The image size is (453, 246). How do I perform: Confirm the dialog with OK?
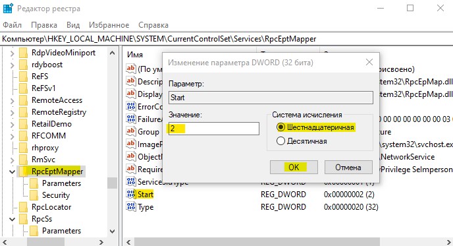pyautogui.click(x=294, y=168)
